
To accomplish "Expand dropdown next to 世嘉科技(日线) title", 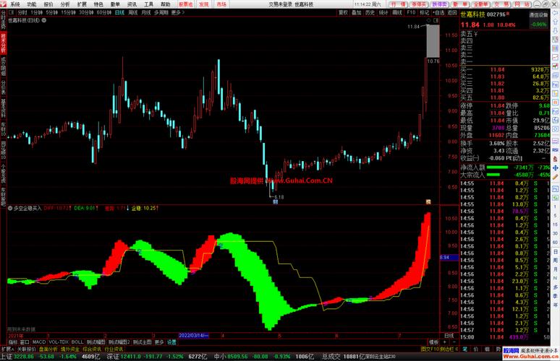I will click(44, 20).
